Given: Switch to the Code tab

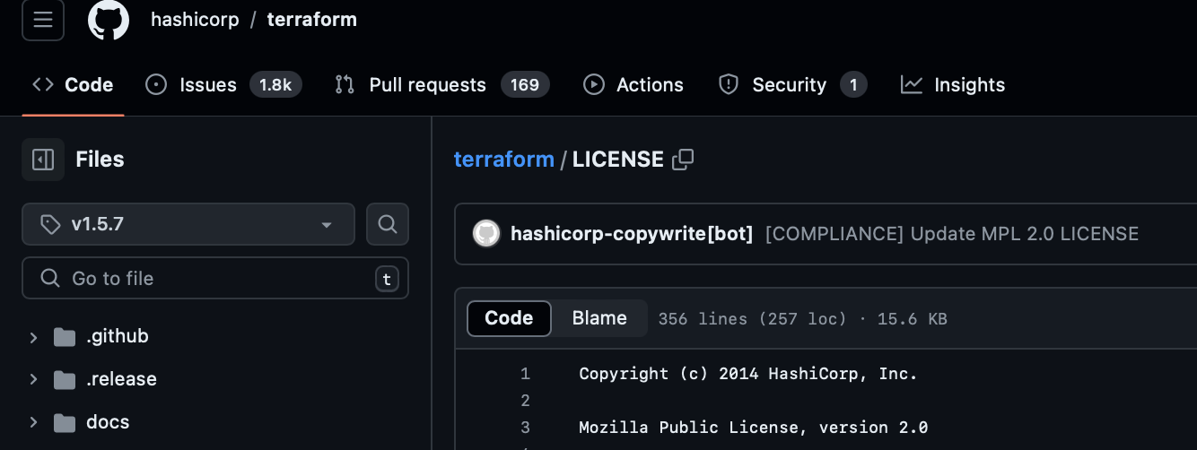Looking at the screenshot, I should click(x=73, y=85).
